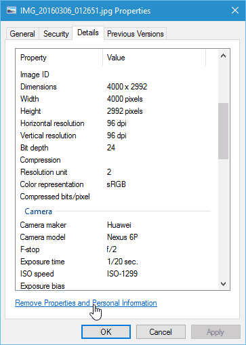Click the Nexus 6P value

click(123, 237)
